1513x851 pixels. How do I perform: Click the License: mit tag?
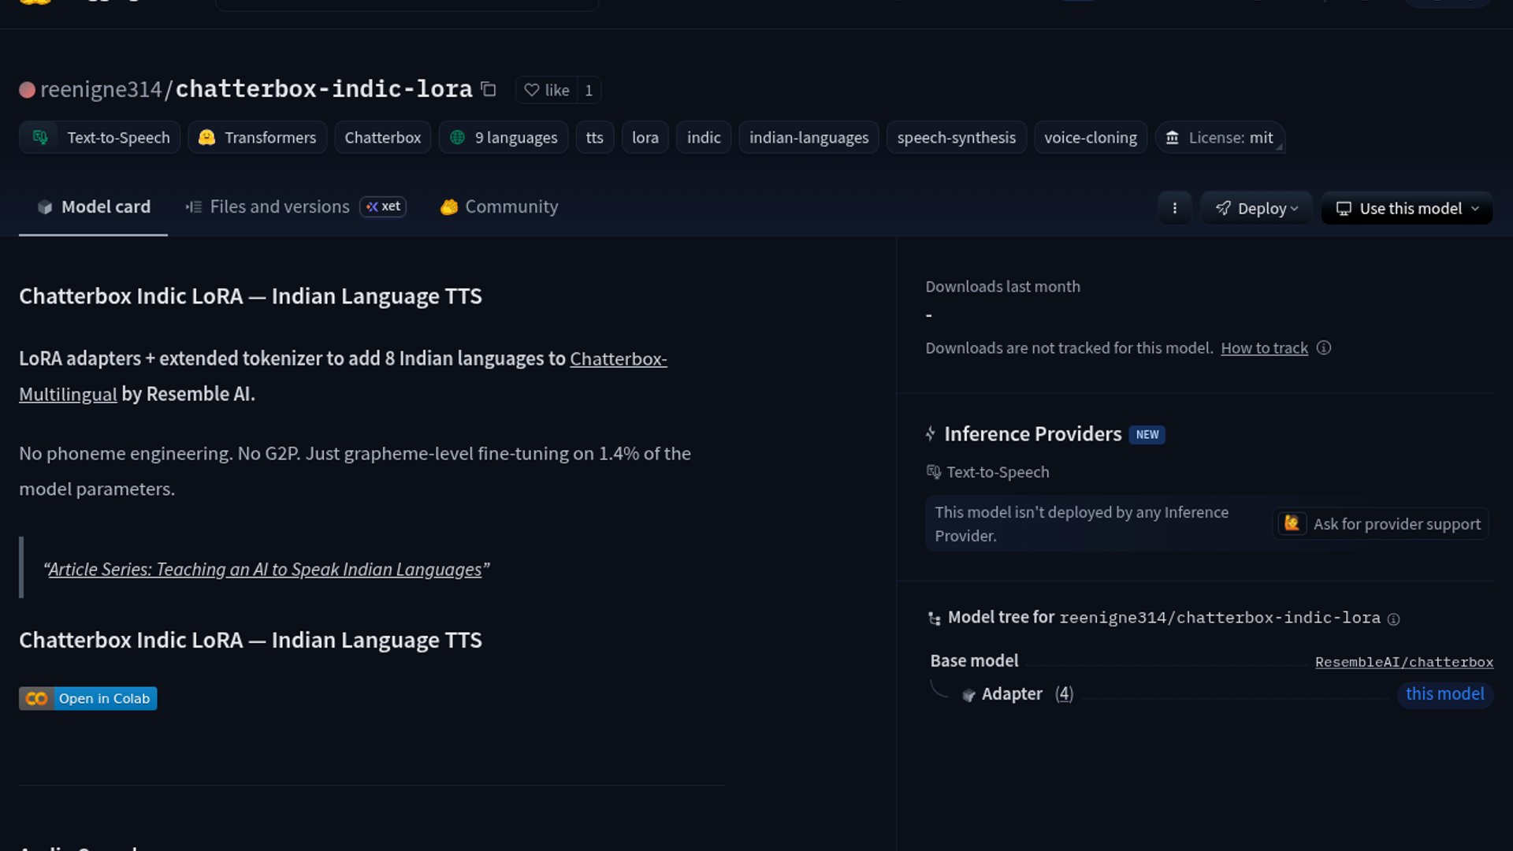[1220, 137]
